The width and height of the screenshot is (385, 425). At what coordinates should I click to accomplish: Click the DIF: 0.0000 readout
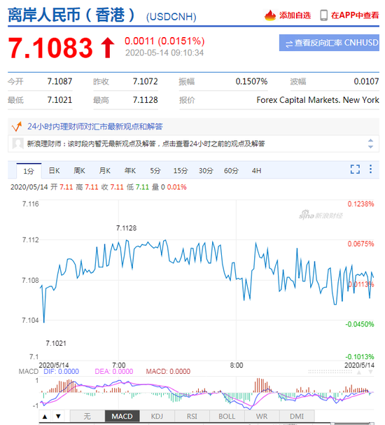click(x=61, y=371)
